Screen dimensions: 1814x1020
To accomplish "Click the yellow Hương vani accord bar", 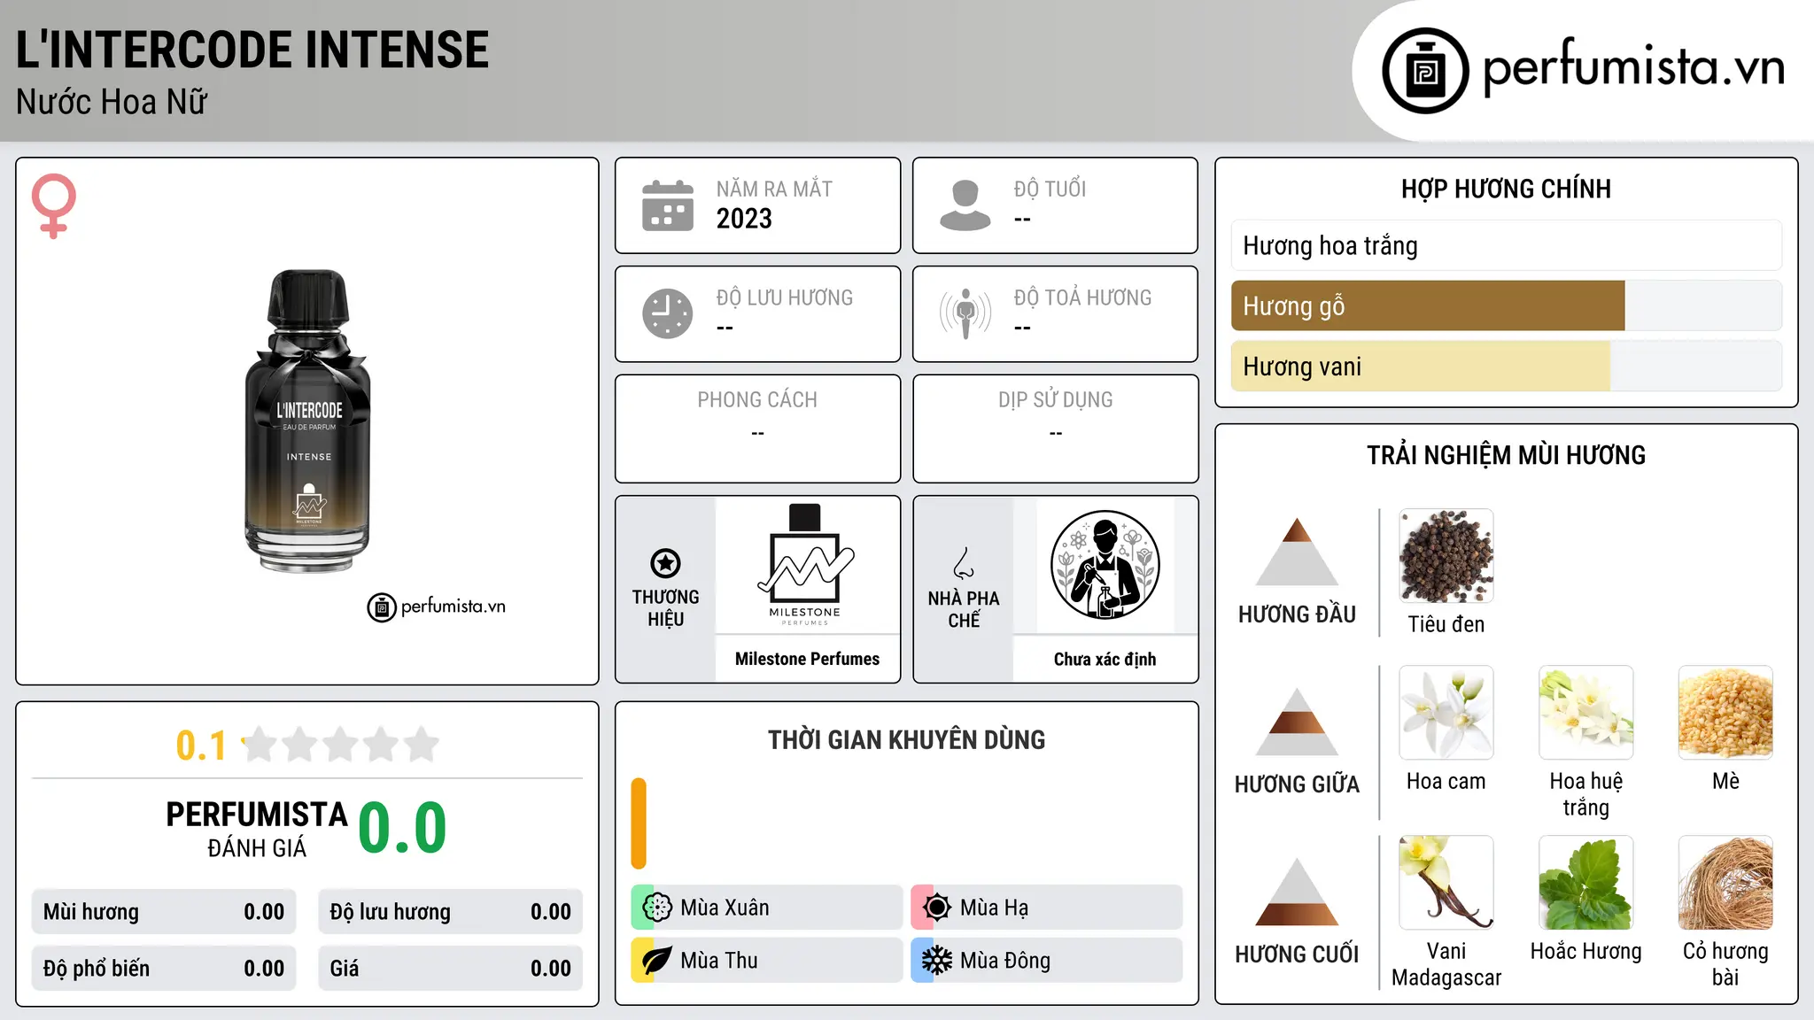I will pyautogui.click(x=1421, y=366).
